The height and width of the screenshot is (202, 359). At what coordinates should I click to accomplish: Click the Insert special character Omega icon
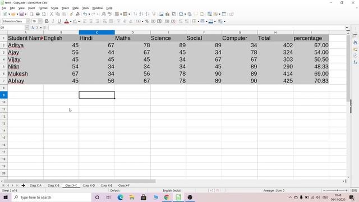point(181,14)
